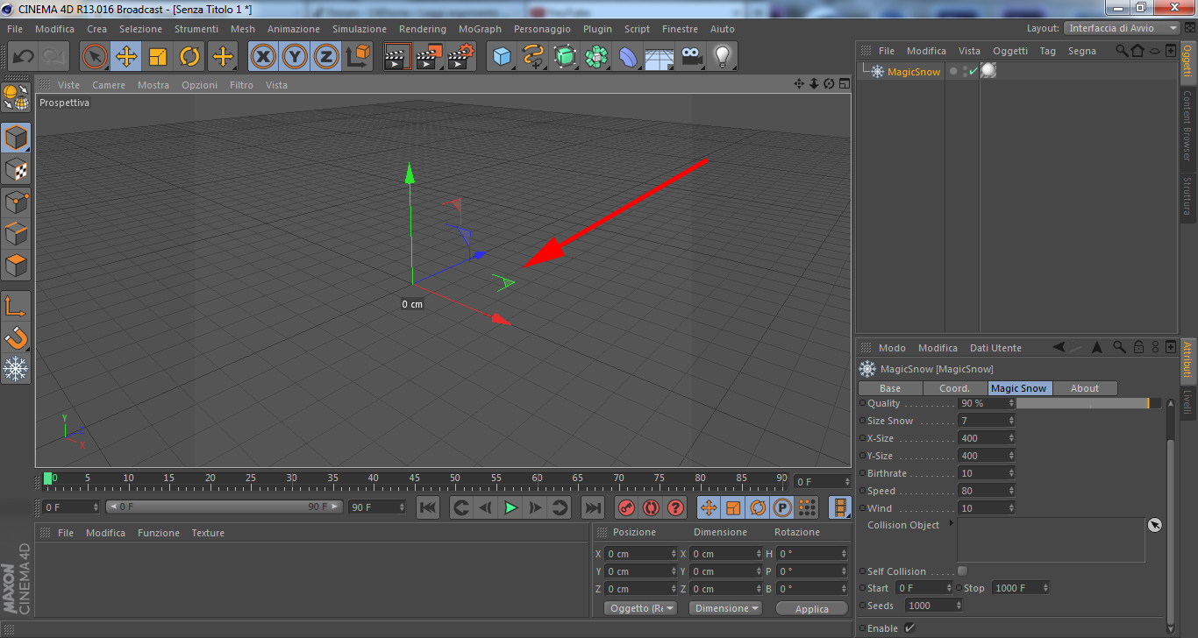Toggle Autokeying in the timeline controls
This screenshot has width=1198, height=638.
651,507
